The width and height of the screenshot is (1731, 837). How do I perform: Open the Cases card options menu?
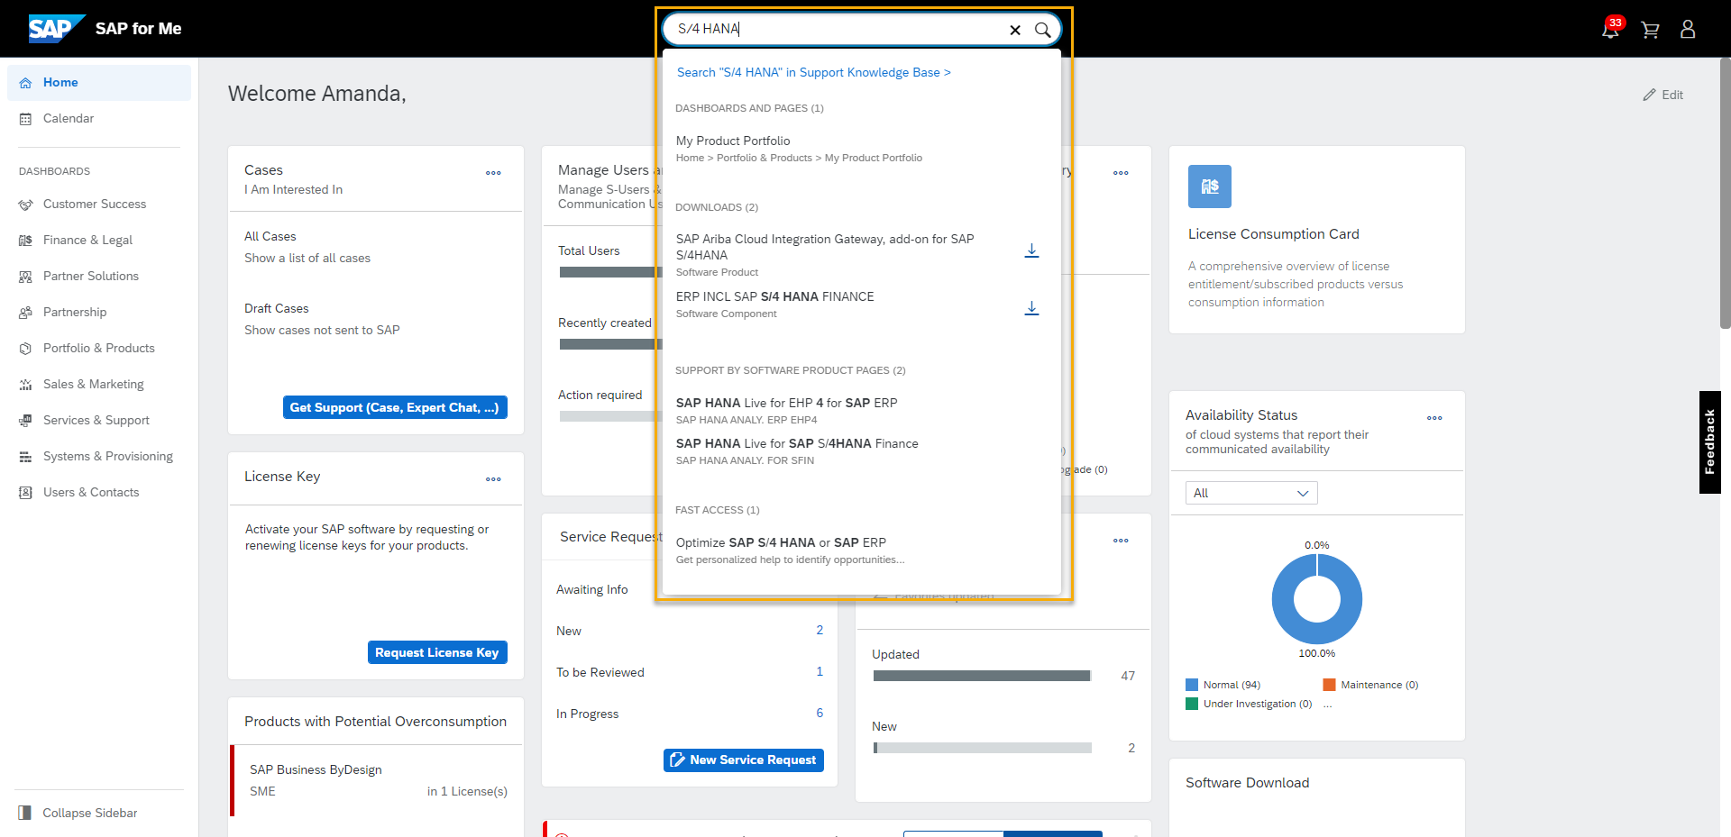click(x=493, y=173)
